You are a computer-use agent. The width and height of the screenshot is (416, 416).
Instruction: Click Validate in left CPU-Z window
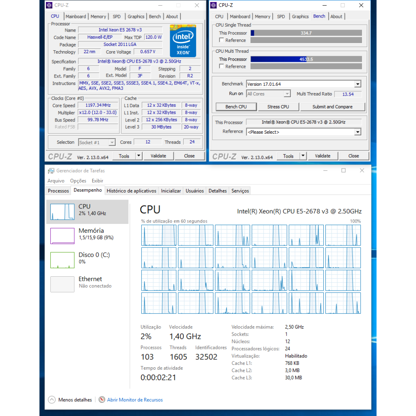point(158,156)
